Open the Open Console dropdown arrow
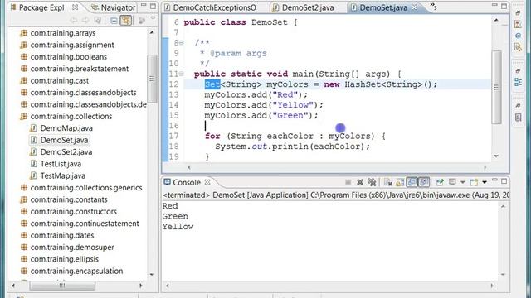The image size is (531, 298). (x=485, y=182)
